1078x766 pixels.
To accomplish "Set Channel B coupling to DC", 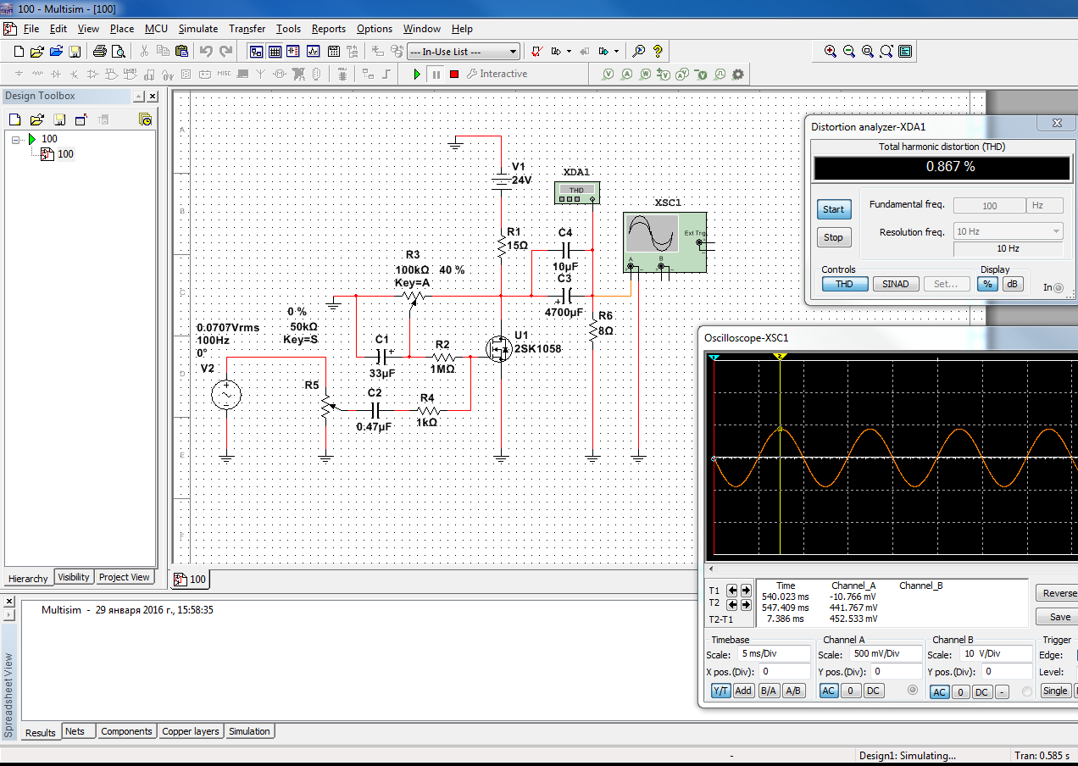I will click(x=981, y=691).
